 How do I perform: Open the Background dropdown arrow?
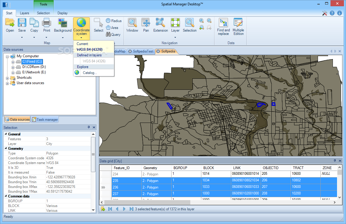click(63, 38)
